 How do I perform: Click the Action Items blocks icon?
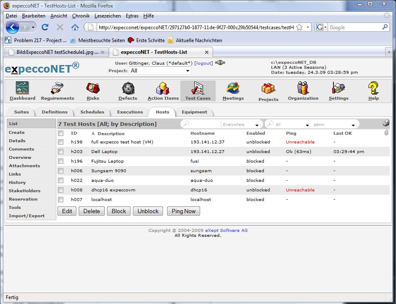point(163,88)
